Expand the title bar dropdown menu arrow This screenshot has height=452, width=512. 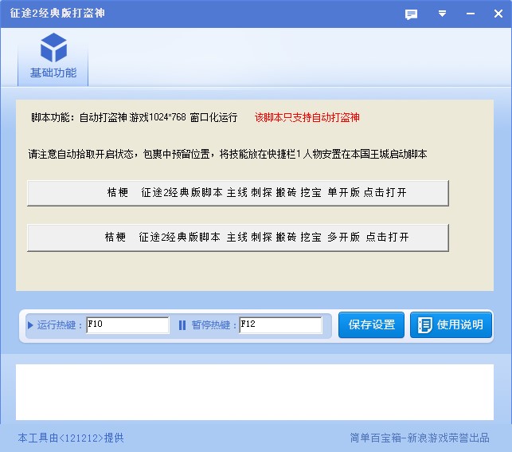[442, 14]
